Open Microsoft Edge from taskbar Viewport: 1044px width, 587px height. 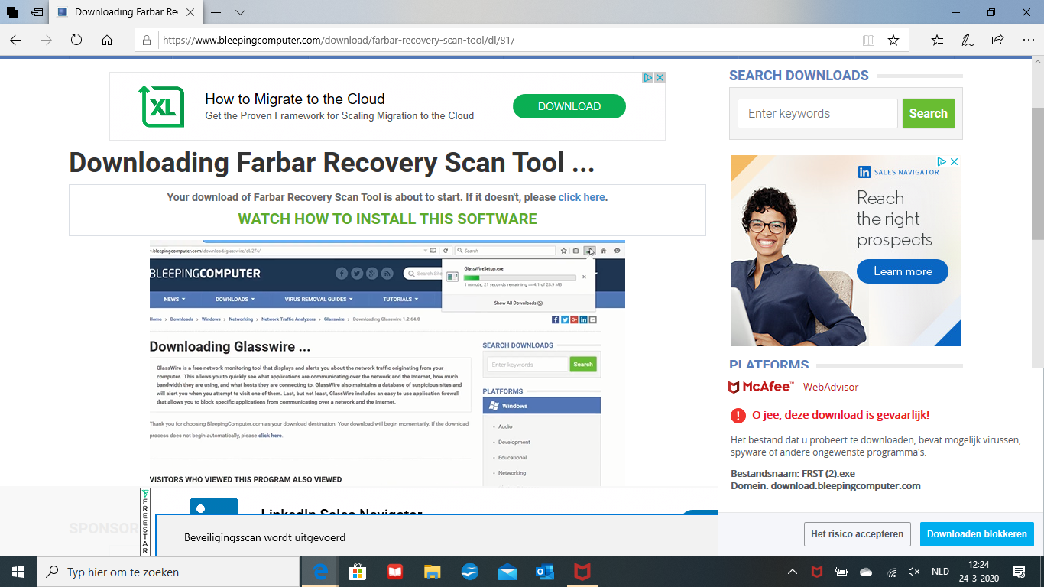point(321,572)
